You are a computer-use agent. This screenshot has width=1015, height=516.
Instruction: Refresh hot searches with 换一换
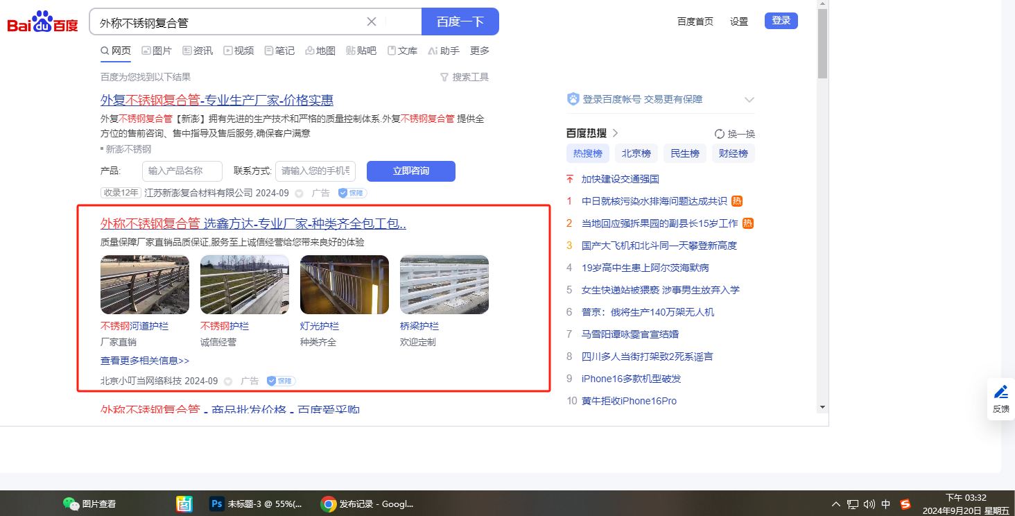(735, 134)
